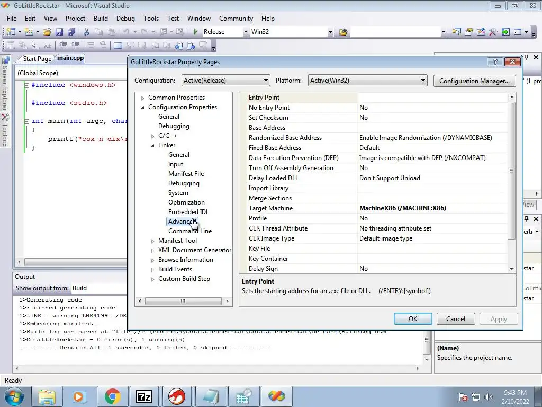This screenshot has width=542, height=407.
Task: Click the Increase Indent toolbar icon
Action: (x=75, y=46)
